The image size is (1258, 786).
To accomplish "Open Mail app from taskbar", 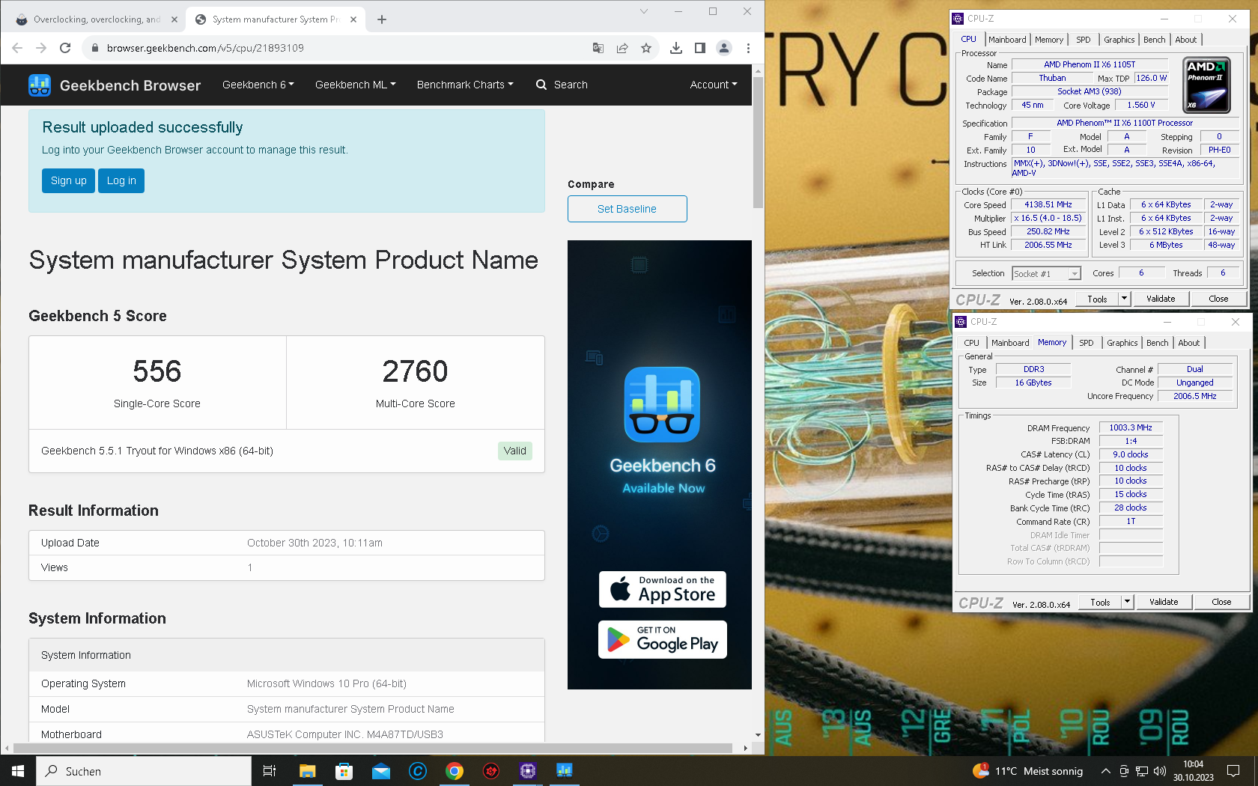I will (381, 771).
